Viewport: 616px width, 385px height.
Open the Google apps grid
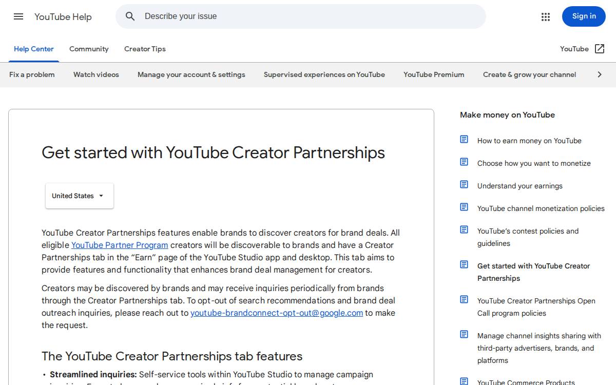[x=546, y=16]
